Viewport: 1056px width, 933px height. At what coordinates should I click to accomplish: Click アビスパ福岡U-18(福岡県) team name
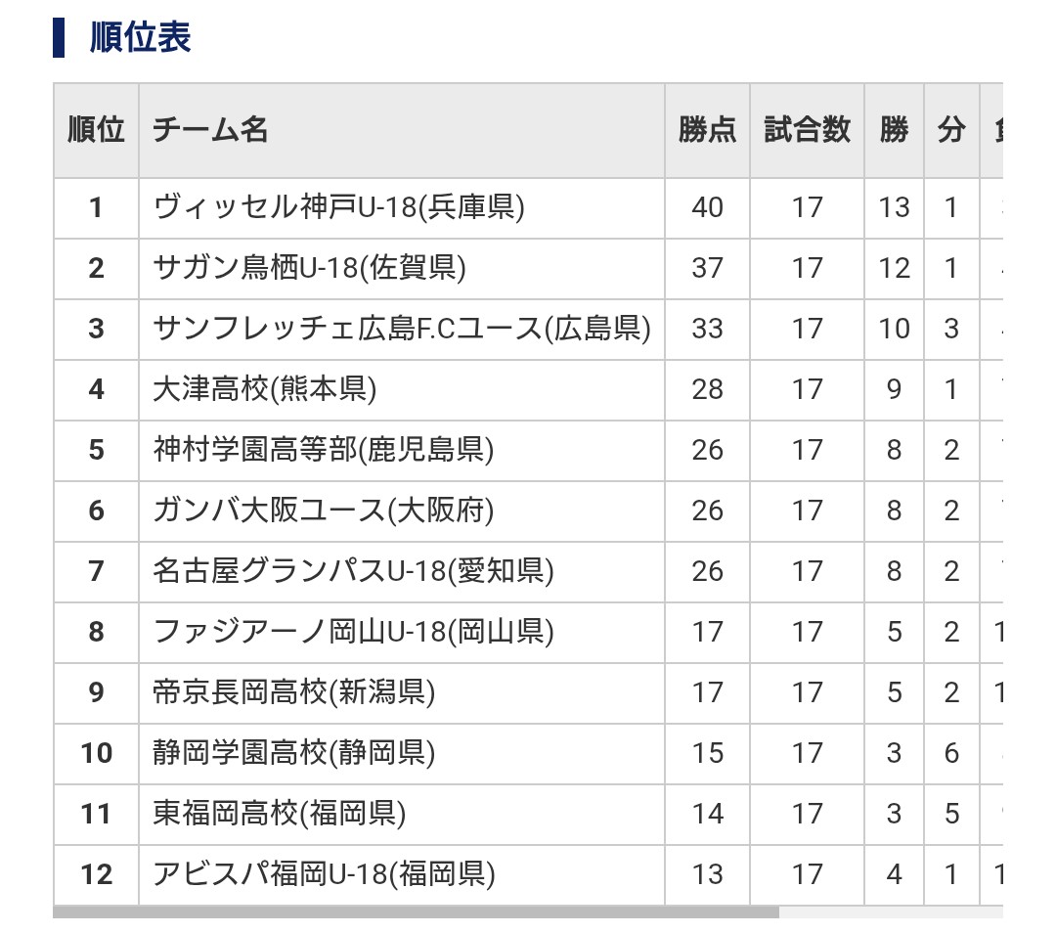pyautogui.click(x=324, y=874)
